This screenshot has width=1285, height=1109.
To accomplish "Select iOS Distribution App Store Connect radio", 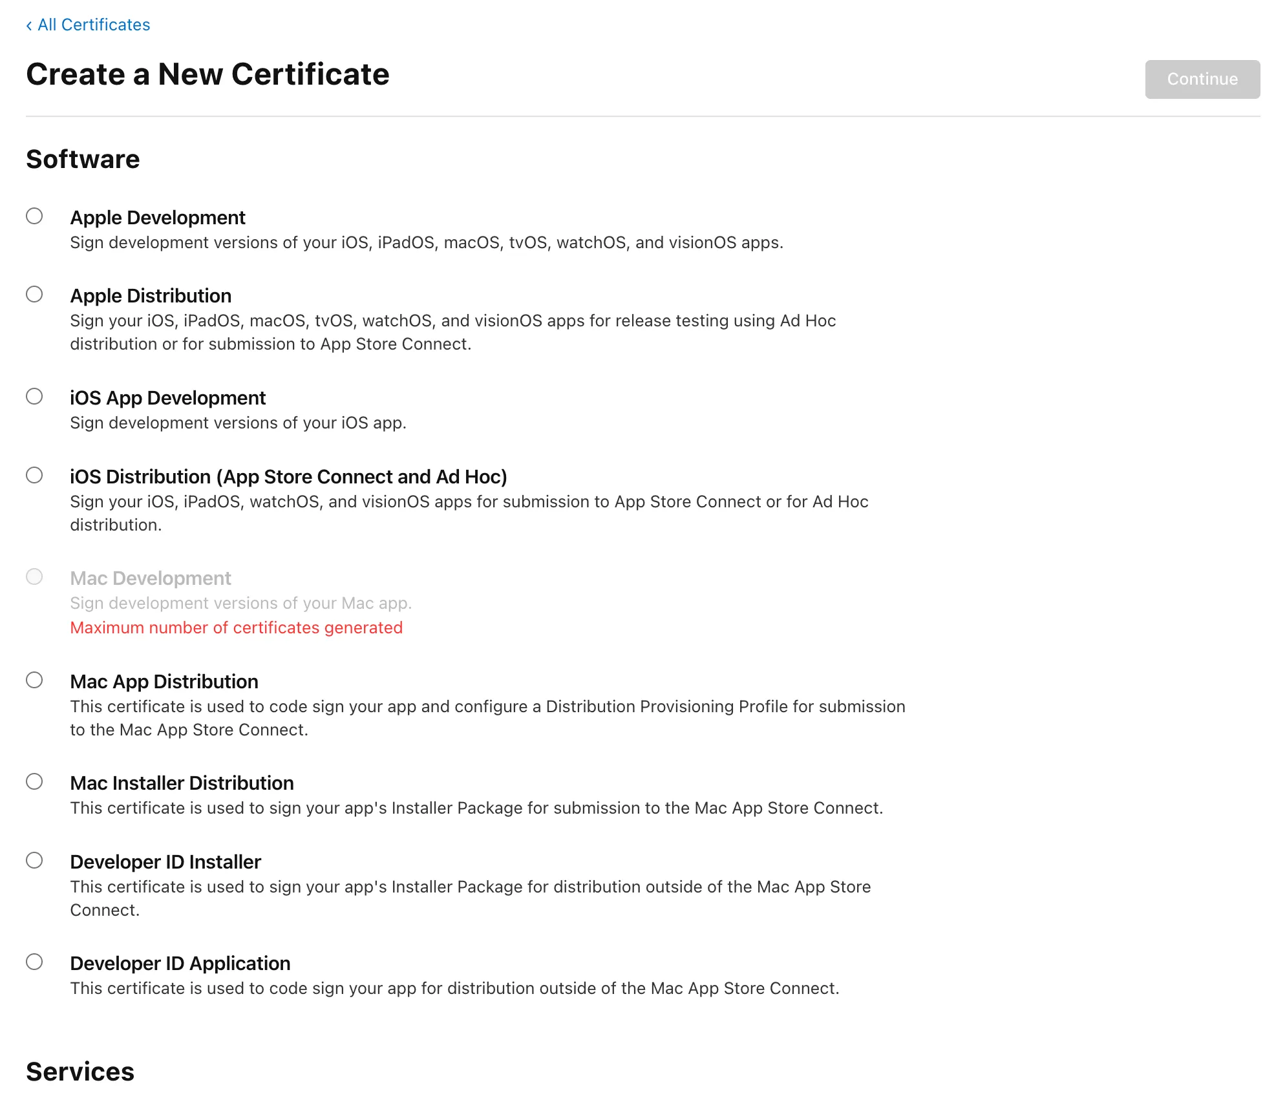I will pos(34,475).
